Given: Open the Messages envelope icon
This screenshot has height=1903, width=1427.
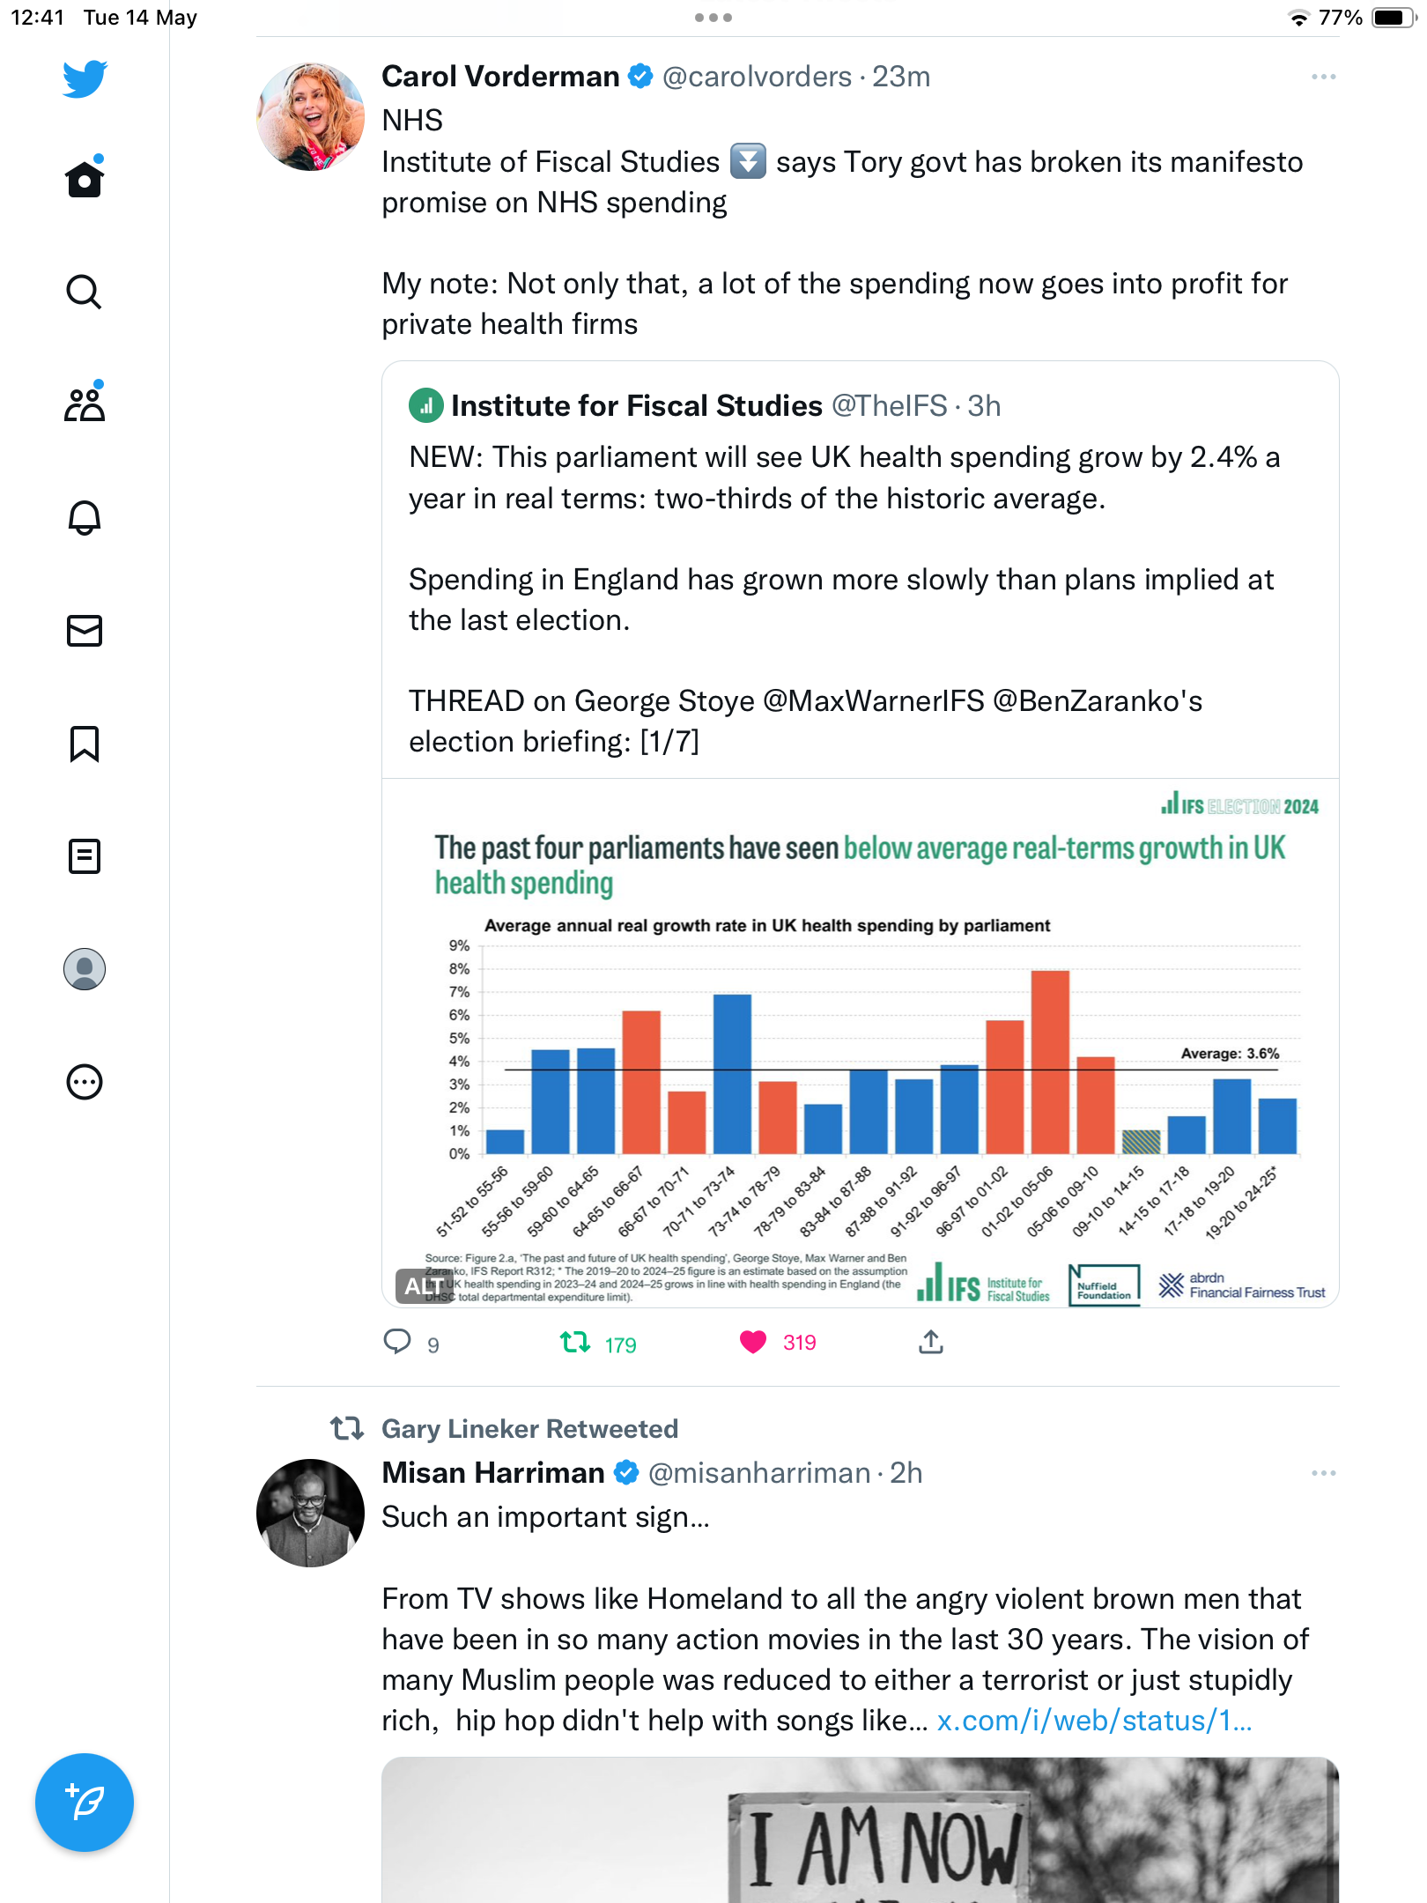Looking at the screenshot, I should pos(85,631).
